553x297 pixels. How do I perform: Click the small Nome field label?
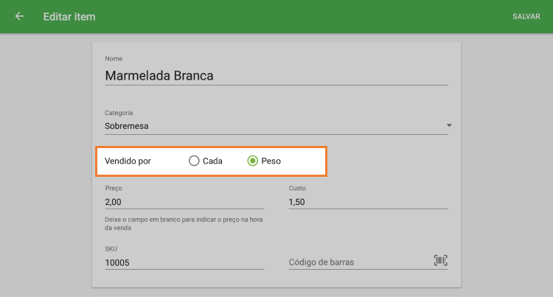[114, 58]
